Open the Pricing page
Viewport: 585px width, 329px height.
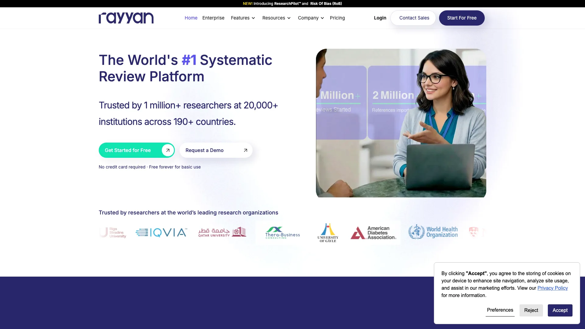(x=337, y=18)
